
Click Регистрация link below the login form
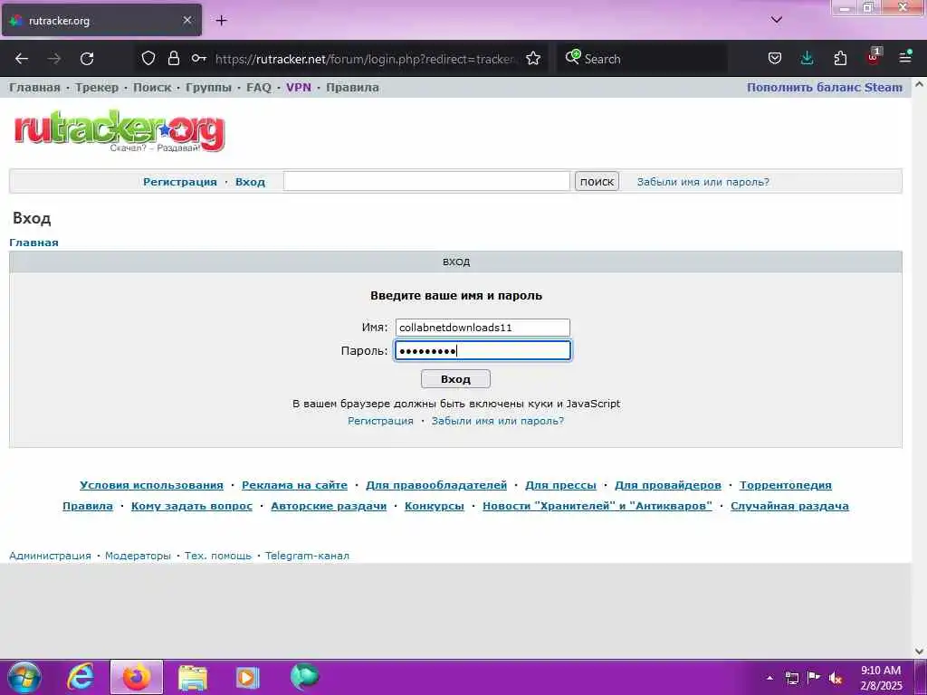click(x=380, y=421)
